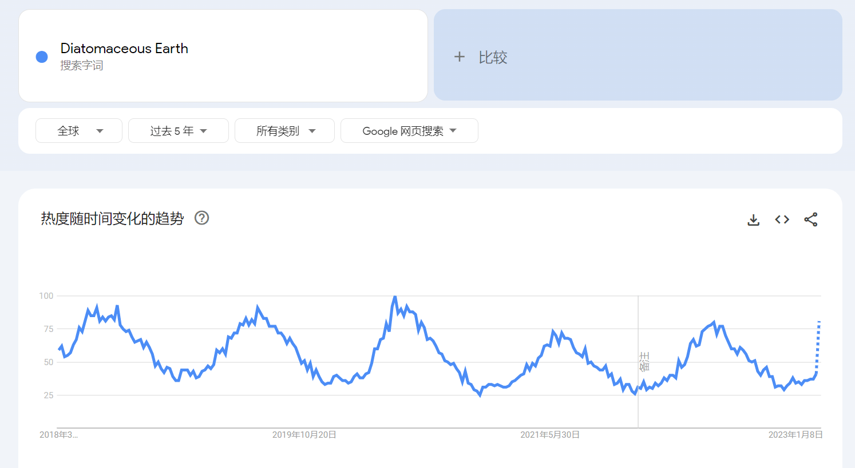Click the 2023年1月8日 axis label
This screenshot has height=468, width=855.
(795, 435)
